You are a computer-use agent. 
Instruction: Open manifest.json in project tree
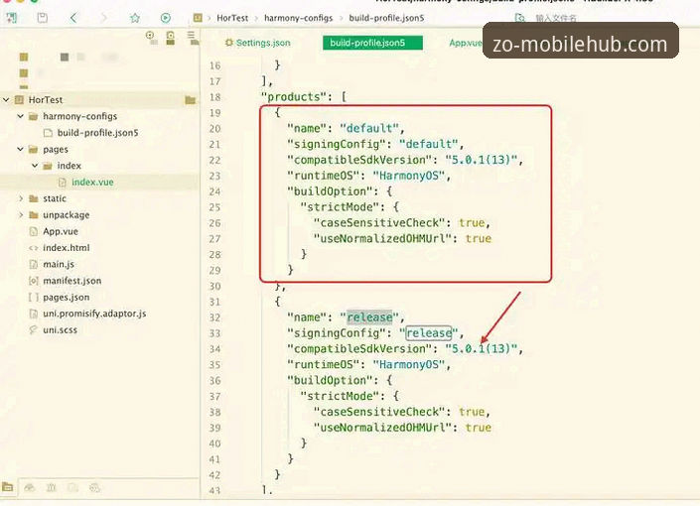click(71, 281)
